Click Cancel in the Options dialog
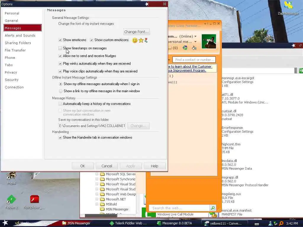 point(107,166)
